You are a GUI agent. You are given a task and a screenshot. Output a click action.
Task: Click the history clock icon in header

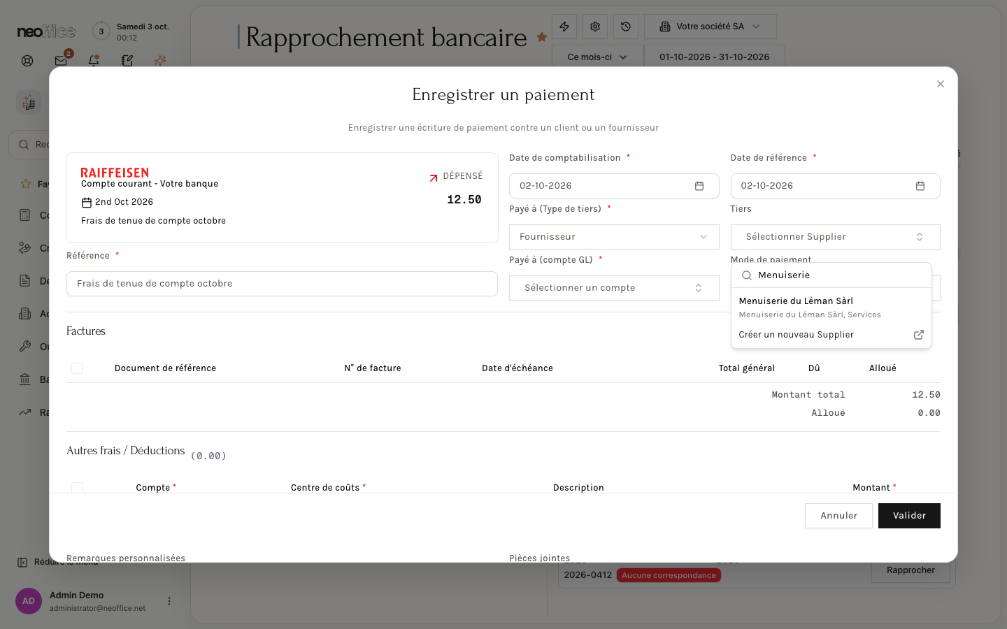[x=626, y=27]
